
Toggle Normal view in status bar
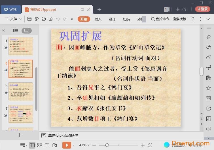point(32,145)
